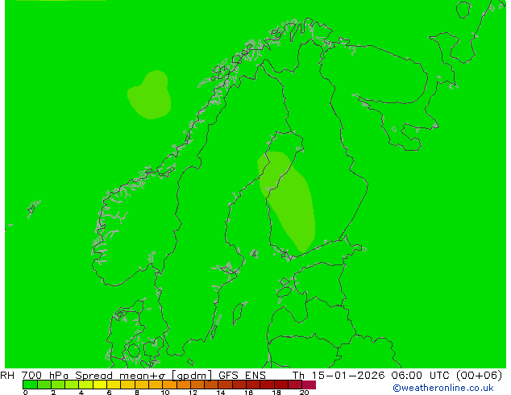511x395 pixels.
Task: Click the legend label '8'
Action: click(137, 393)
